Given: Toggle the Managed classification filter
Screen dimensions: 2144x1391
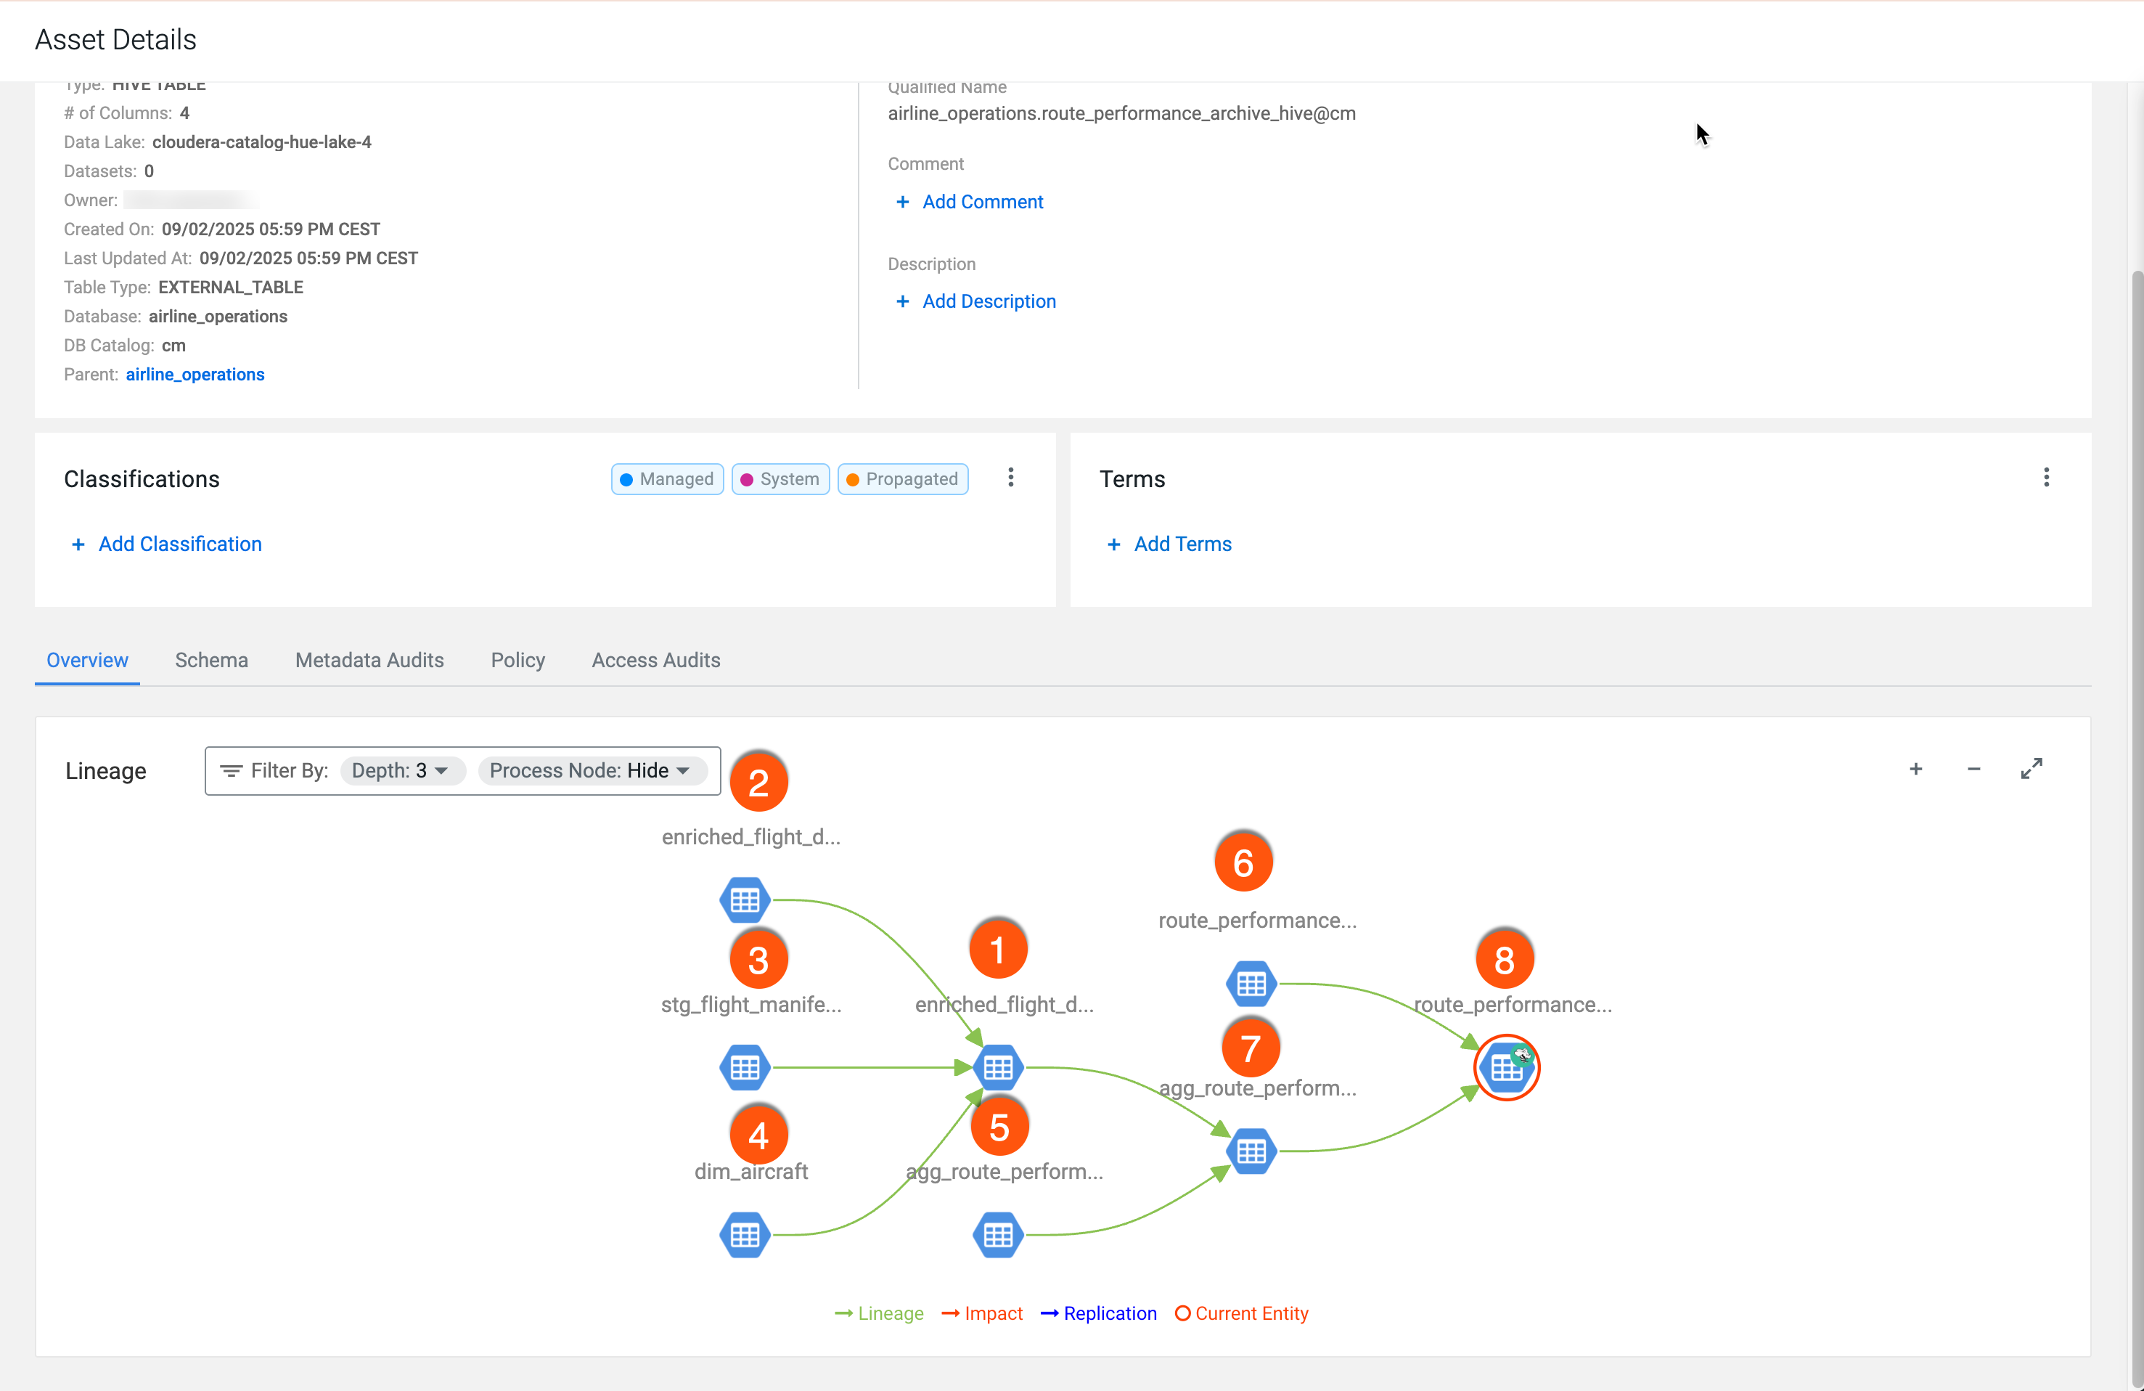Looking at the screenshot, I should pyautogui.click(x=666, y=479).
